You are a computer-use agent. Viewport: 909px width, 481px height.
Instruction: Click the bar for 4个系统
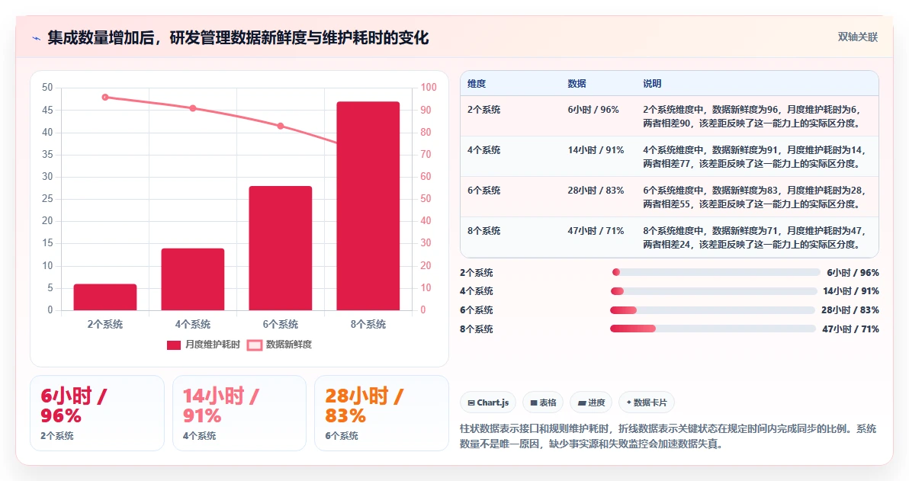click(193, 279)
